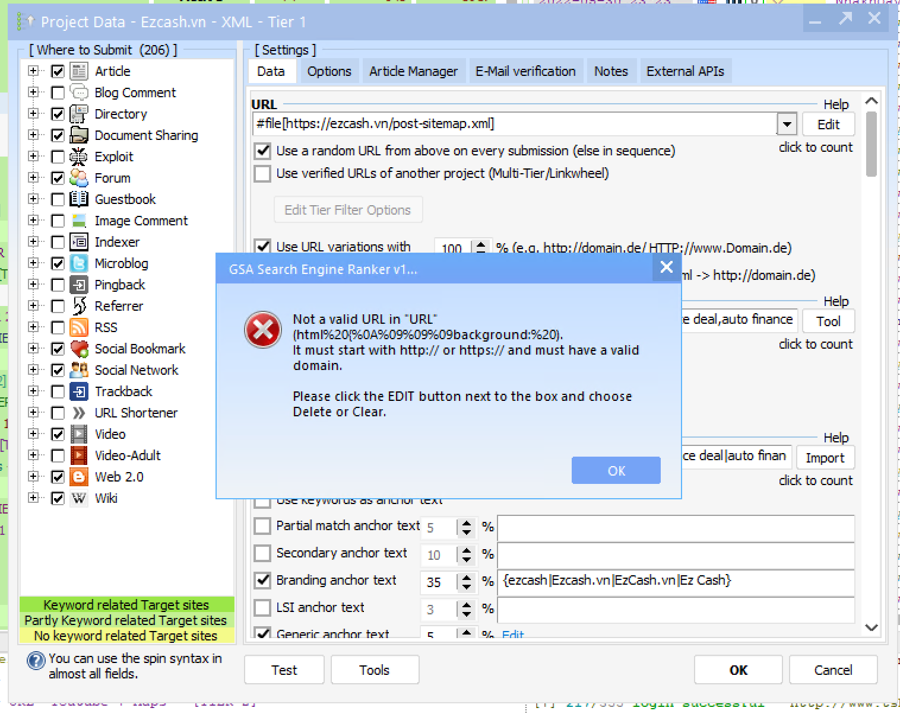Click the Edit button next to URL
900x714 pixels.
pyautogui.click(x=829, y=125)
